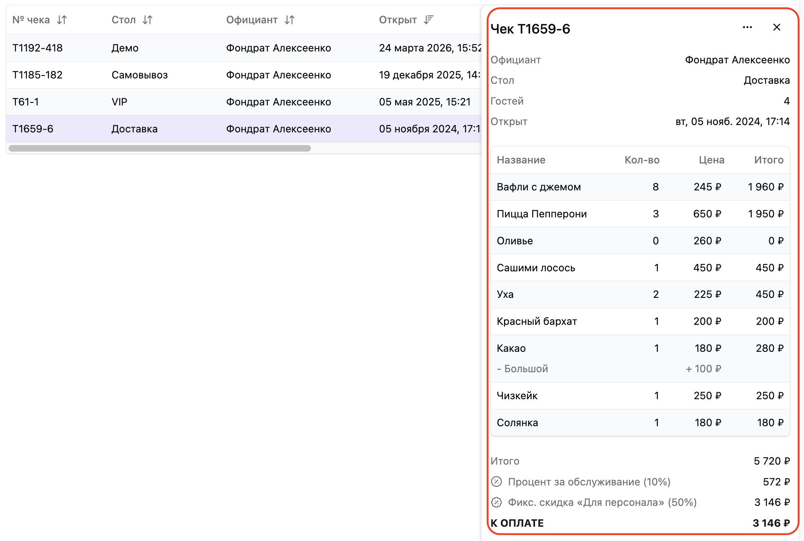Viewport: 804px width, 541px height.
Task: Click the Пицца Пепперони item row
Action: point(640,214)
